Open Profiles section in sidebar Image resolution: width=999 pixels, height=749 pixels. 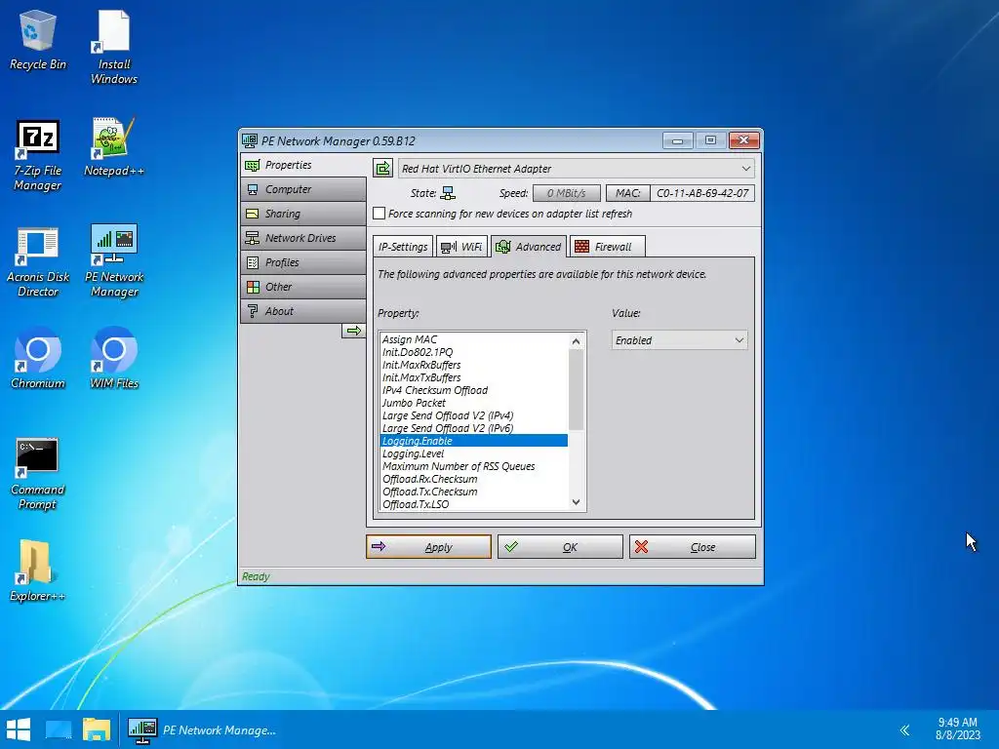[303, 262]
